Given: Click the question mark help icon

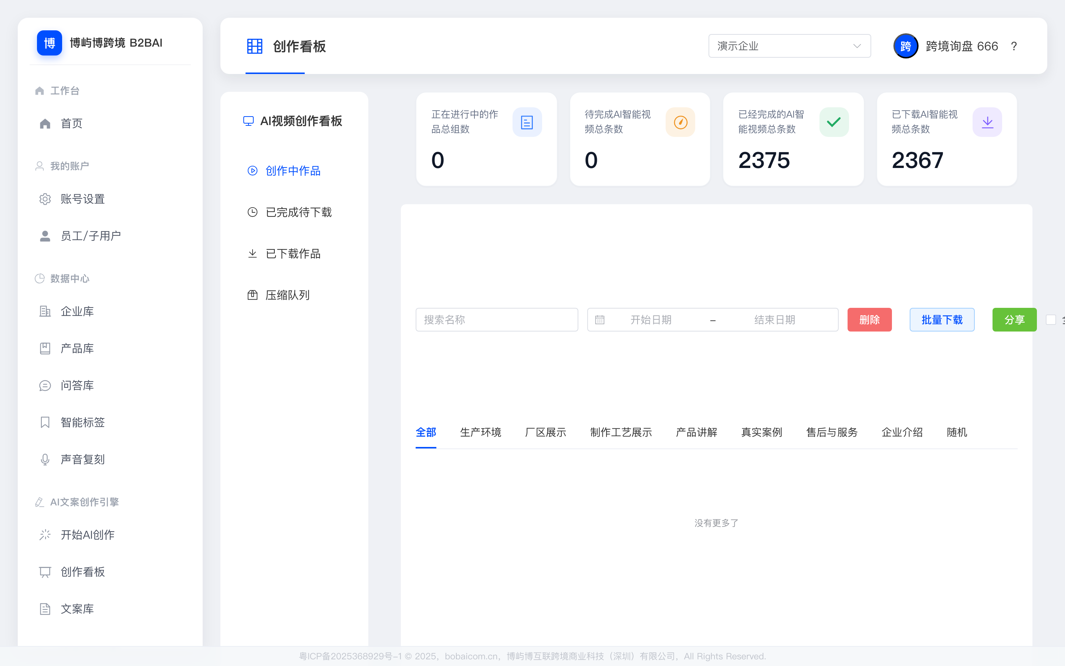Looking at the screenshot, I should click(1014, 46).
